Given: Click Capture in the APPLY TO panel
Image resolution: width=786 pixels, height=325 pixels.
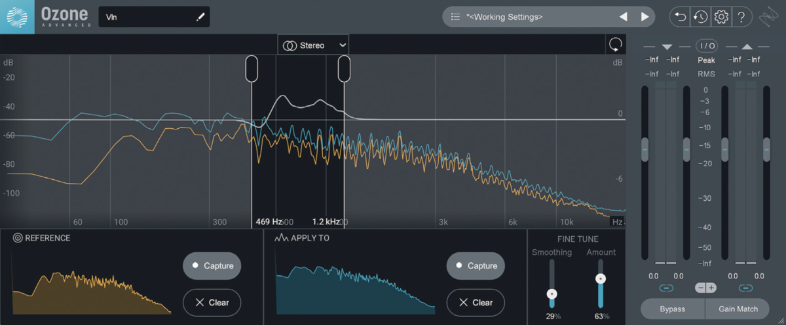Looking at the screenshot, I should click(476, 265).
